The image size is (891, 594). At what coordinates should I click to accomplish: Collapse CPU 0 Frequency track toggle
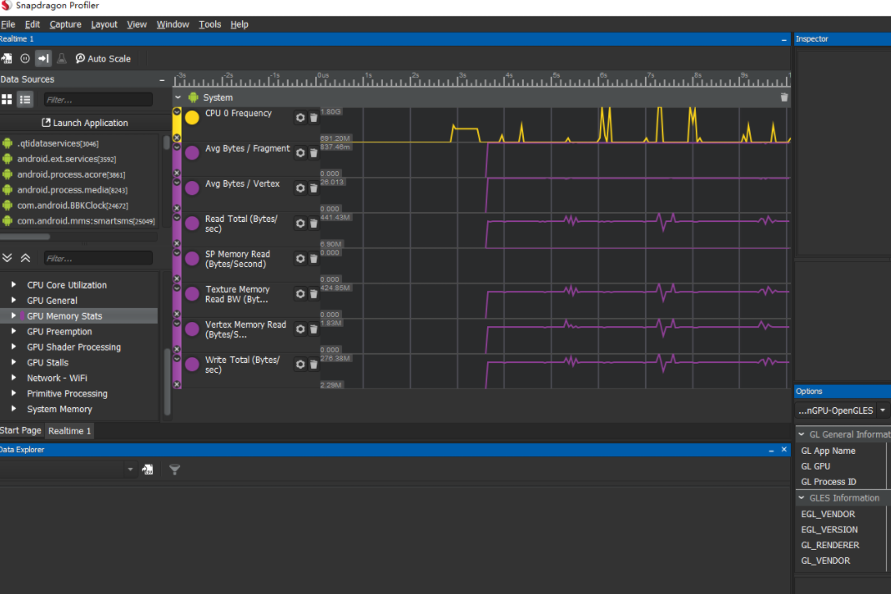coord(177,112)
